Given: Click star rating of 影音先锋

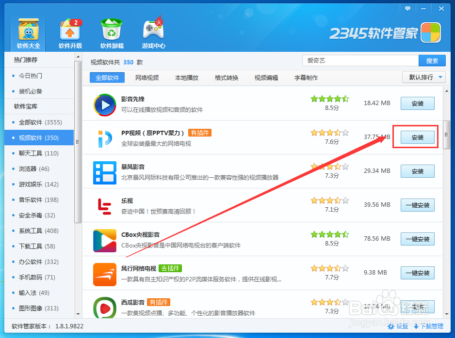Looking at the screenshot, I should click(330, 99).
